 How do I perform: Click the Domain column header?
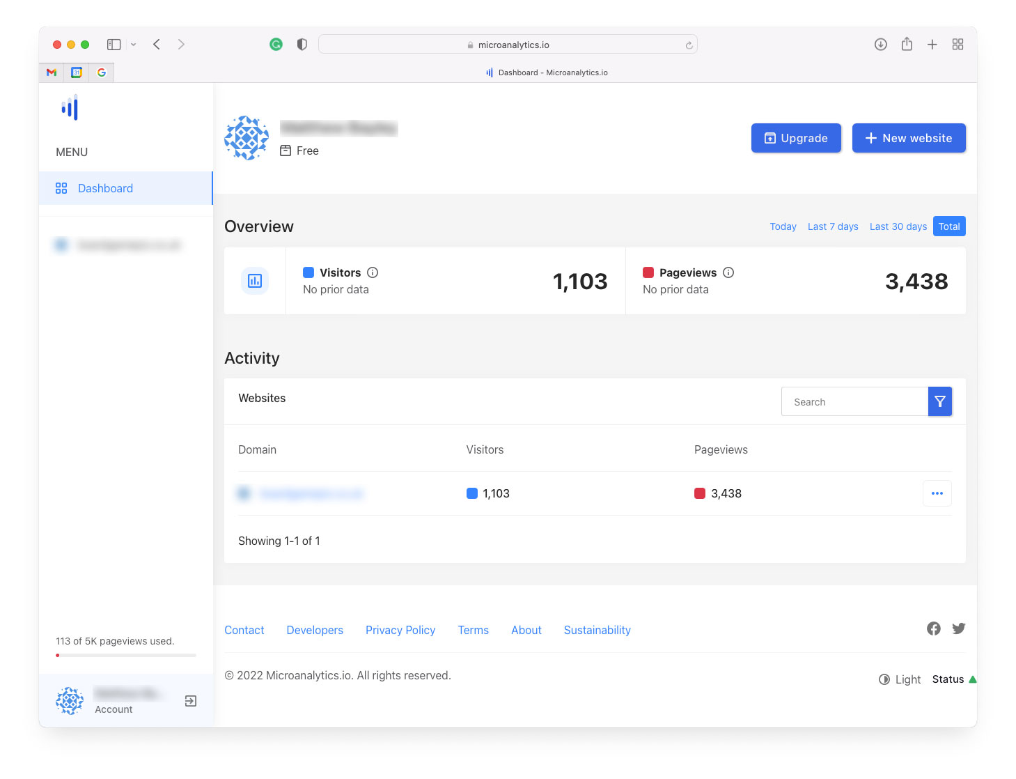pos(258,449)
